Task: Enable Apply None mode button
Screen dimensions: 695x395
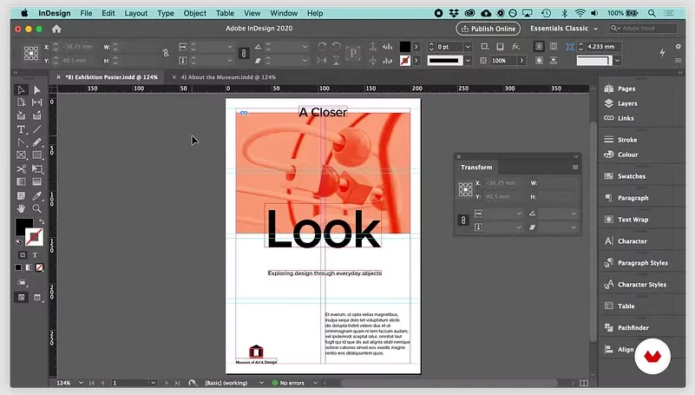Action: 39,267
